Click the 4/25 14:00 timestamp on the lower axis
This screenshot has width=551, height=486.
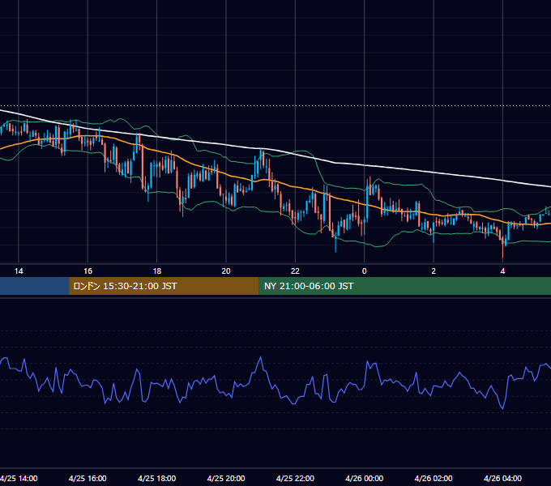coord(19,478)
